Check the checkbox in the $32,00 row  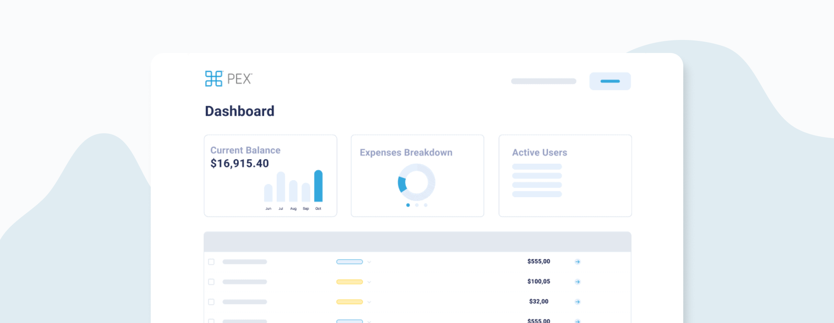[212, 302]
